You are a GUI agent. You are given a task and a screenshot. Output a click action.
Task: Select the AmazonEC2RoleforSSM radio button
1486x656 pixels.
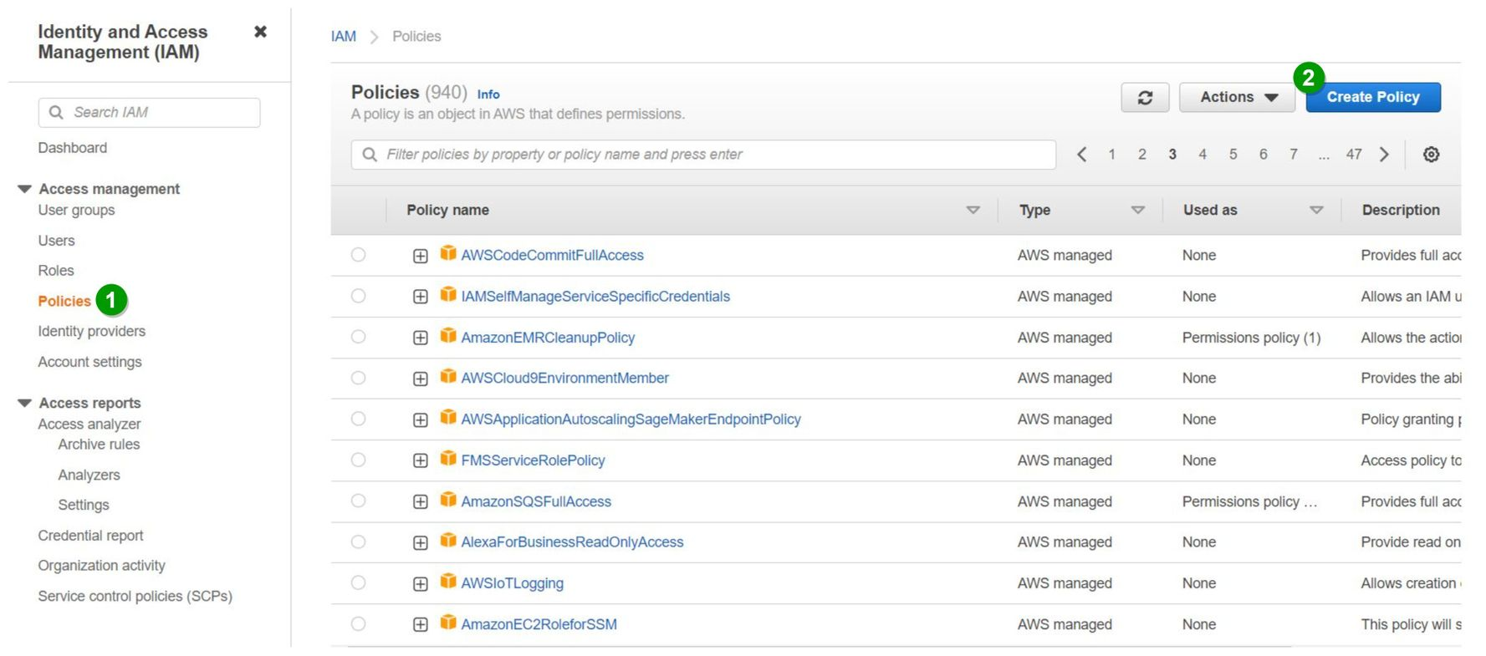pyautogui.click(x=358, y=623)
